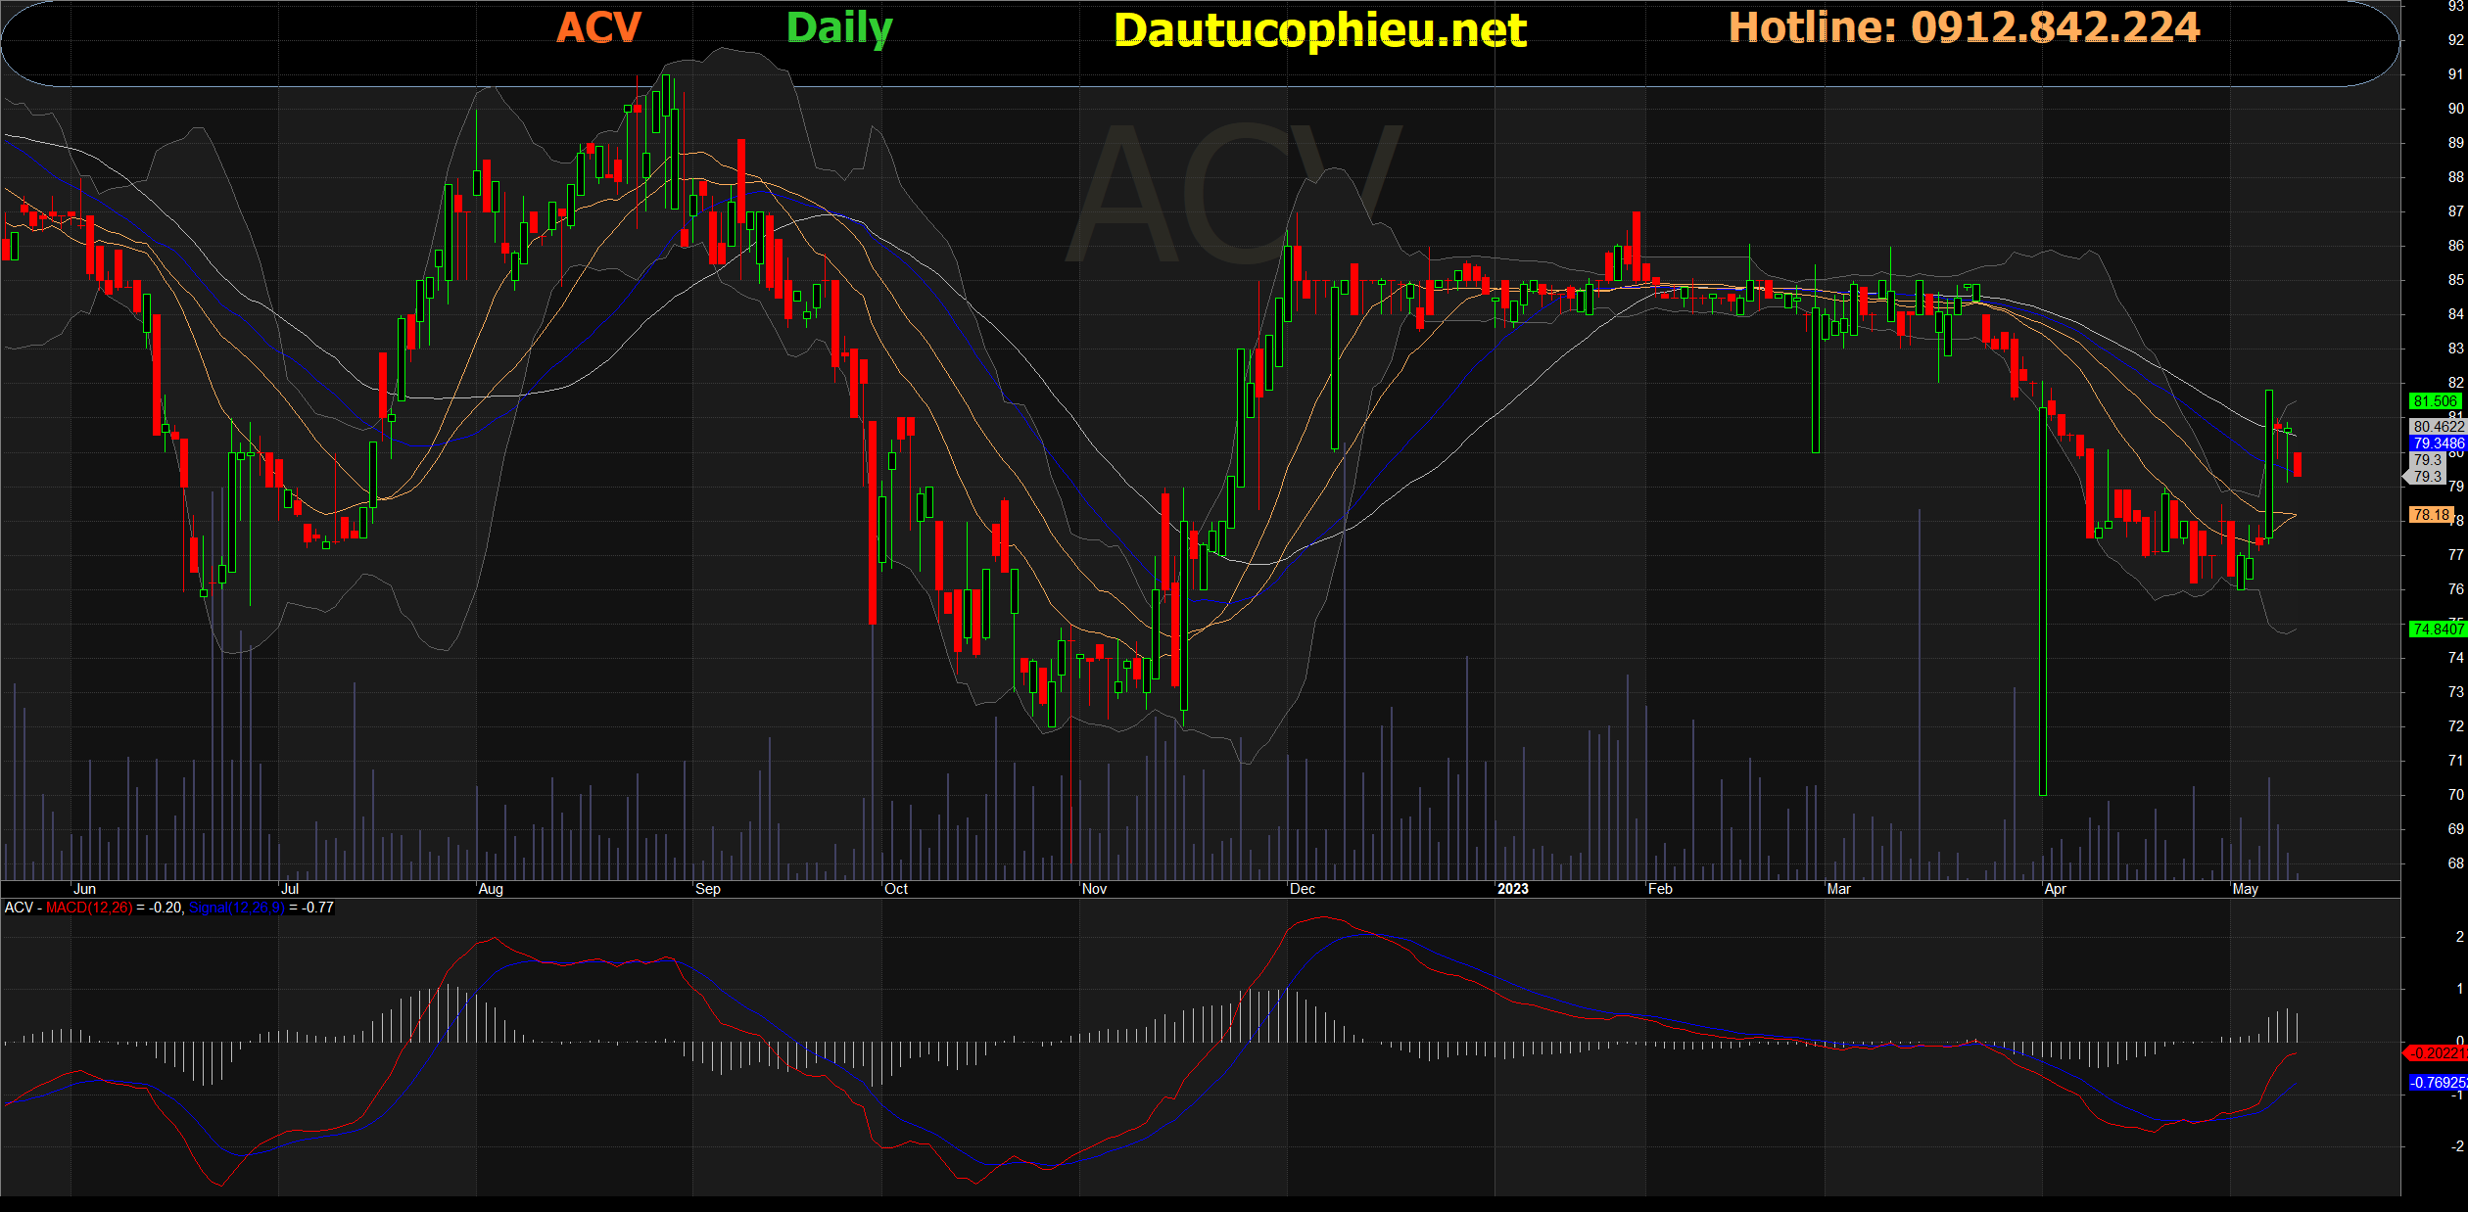Image resolution: width=2468 pixels, height=1212 pixels.
Task: Click the Oct month marker on time axis
Action: tap(895, 889)
